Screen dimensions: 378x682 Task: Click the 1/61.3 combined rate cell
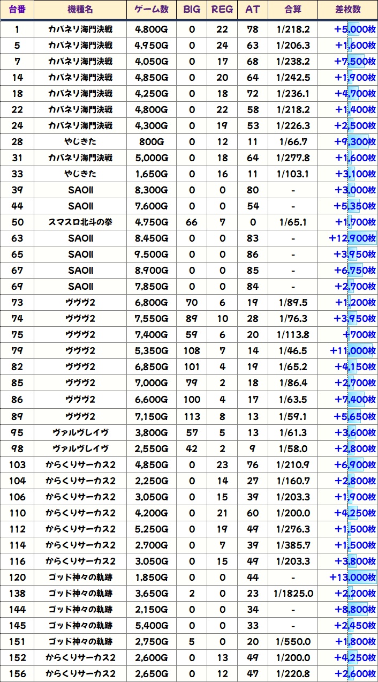(293, 432)
